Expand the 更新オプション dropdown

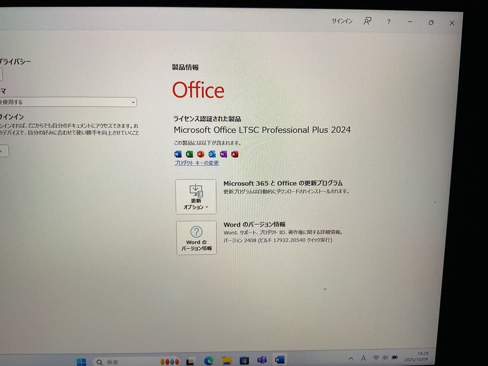coord(196,197)
